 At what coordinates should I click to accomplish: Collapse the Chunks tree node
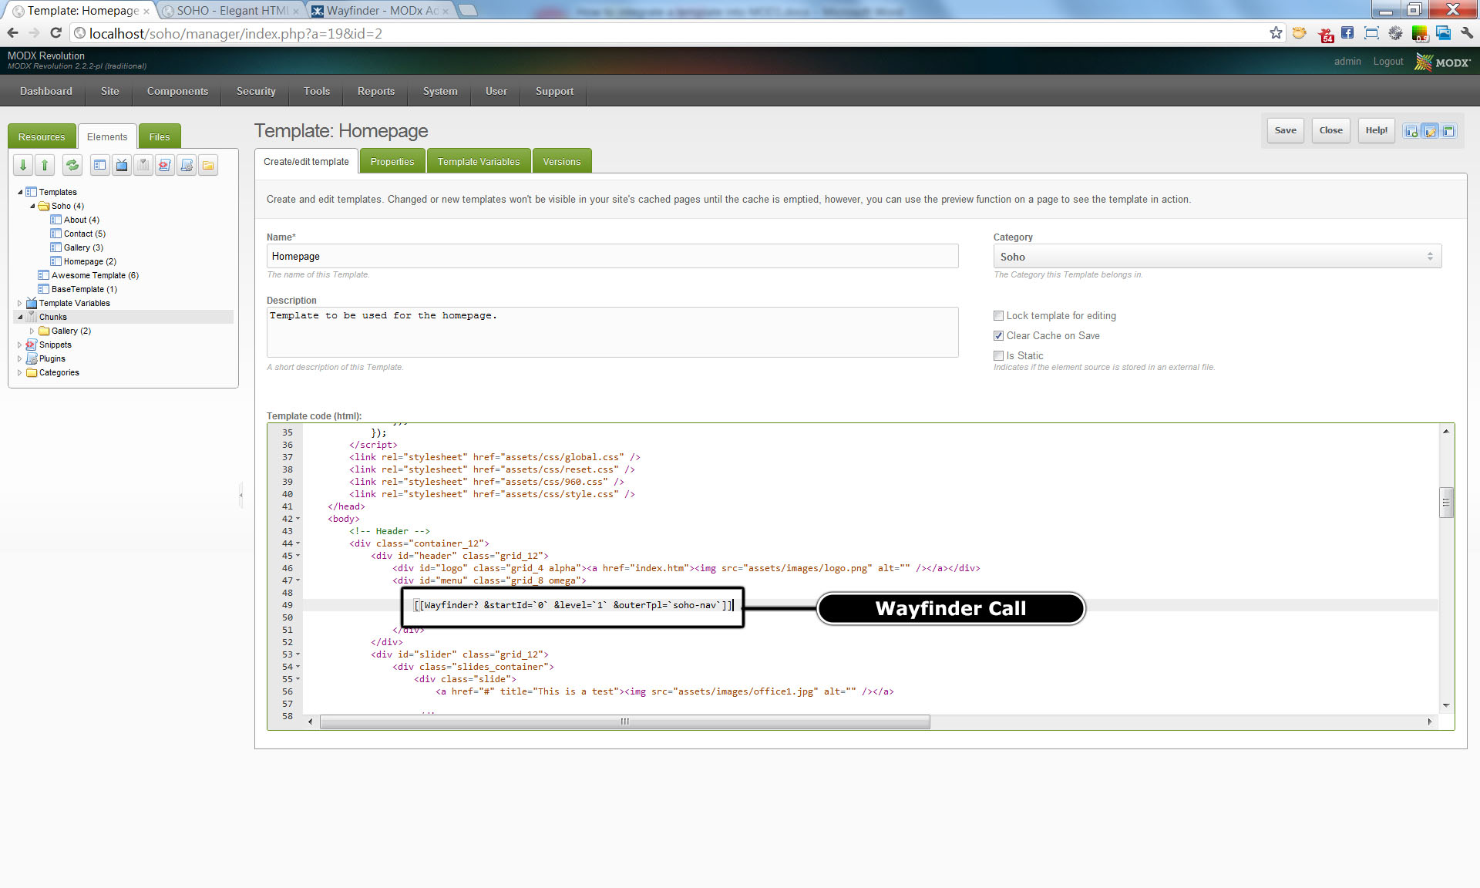tap(20, 317)
